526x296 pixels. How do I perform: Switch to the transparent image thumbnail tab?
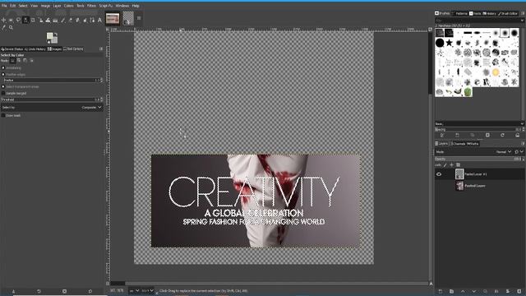point(128,19)
